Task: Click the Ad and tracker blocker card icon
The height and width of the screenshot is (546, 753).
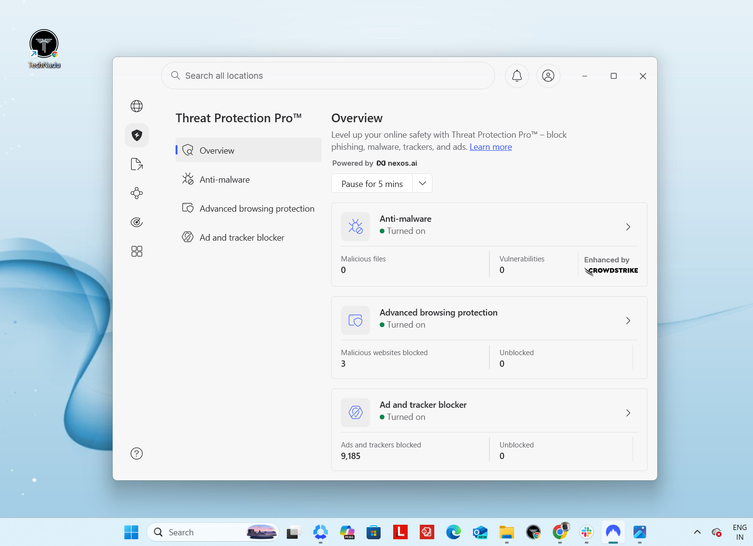Action: pos(355,413)
